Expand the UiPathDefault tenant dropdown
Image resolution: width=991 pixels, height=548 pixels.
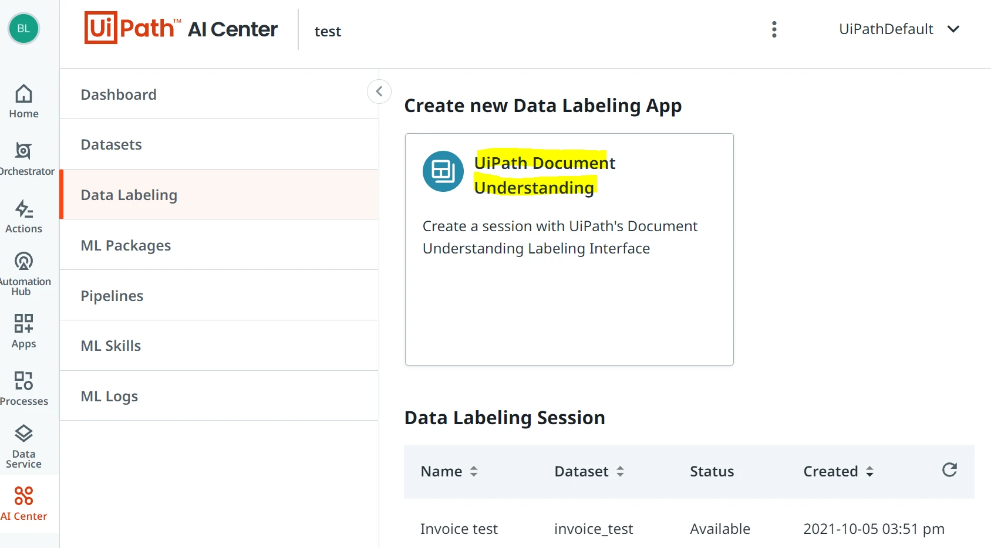899,29
